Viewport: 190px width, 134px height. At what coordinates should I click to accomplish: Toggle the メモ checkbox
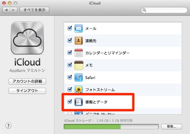click(70, 65)
